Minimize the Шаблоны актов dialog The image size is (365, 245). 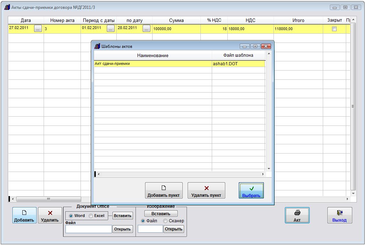click(244, 46)
